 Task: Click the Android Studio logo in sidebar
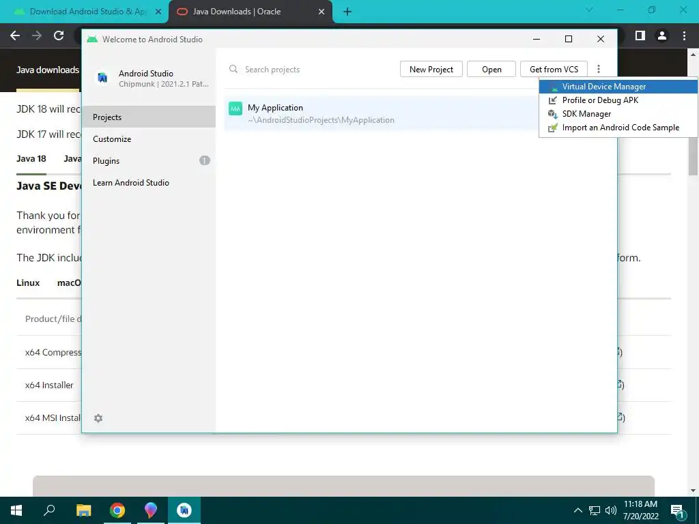102,78
